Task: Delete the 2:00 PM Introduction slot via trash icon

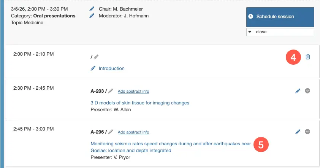Action: pos(308,57)
